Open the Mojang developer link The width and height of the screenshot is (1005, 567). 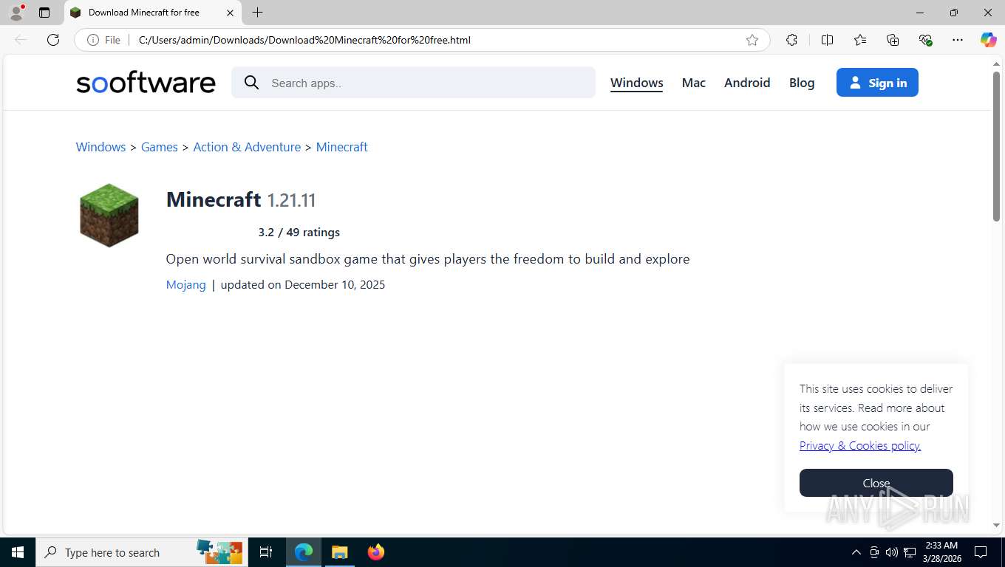[186, 285]
